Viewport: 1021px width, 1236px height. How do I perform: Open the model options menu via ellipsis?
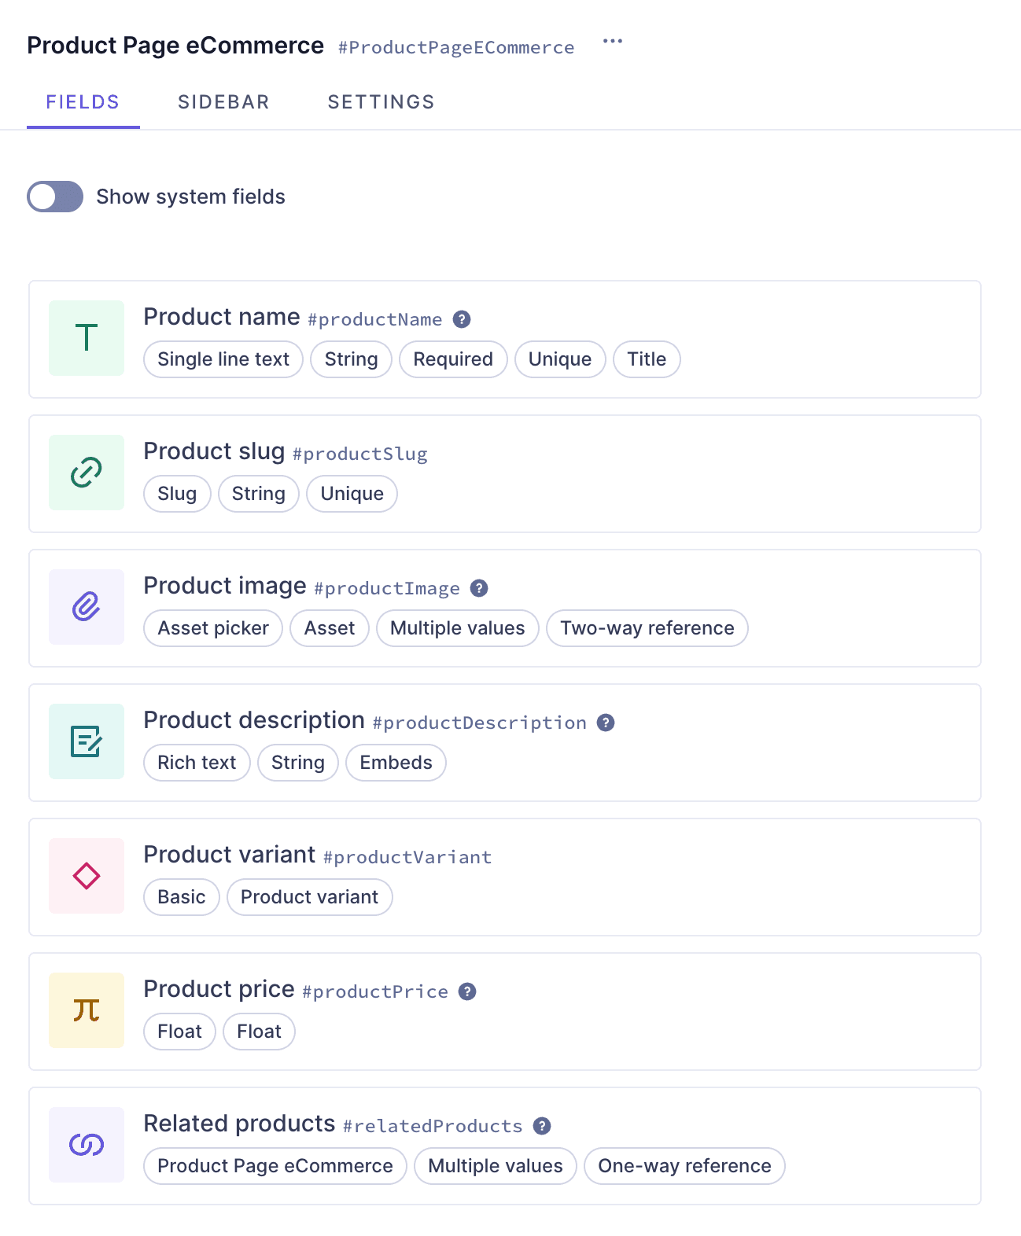click(613, 41)
